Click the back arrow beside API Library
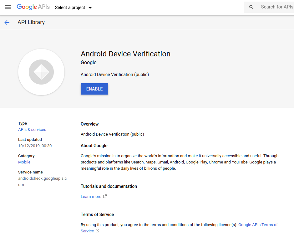The width and height of the screenshot is (294, 238). point(7,22)
